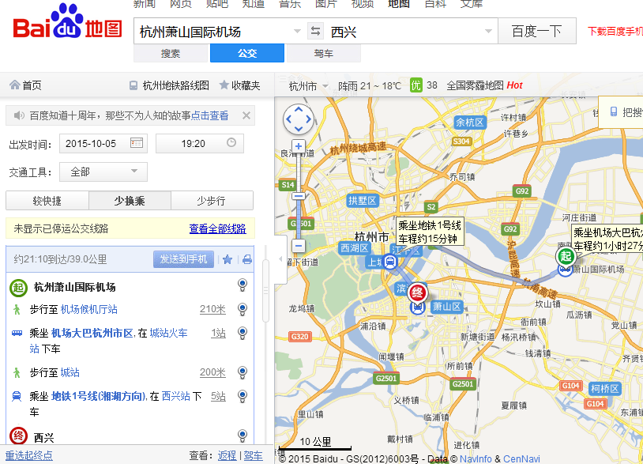Click the 百度一下 search button
The height and width of the screenshot is (464, 643).
[x=537, y=31]
